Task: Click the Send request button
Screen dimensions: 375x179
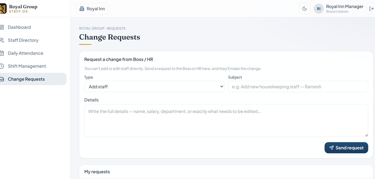Action: 346,148
